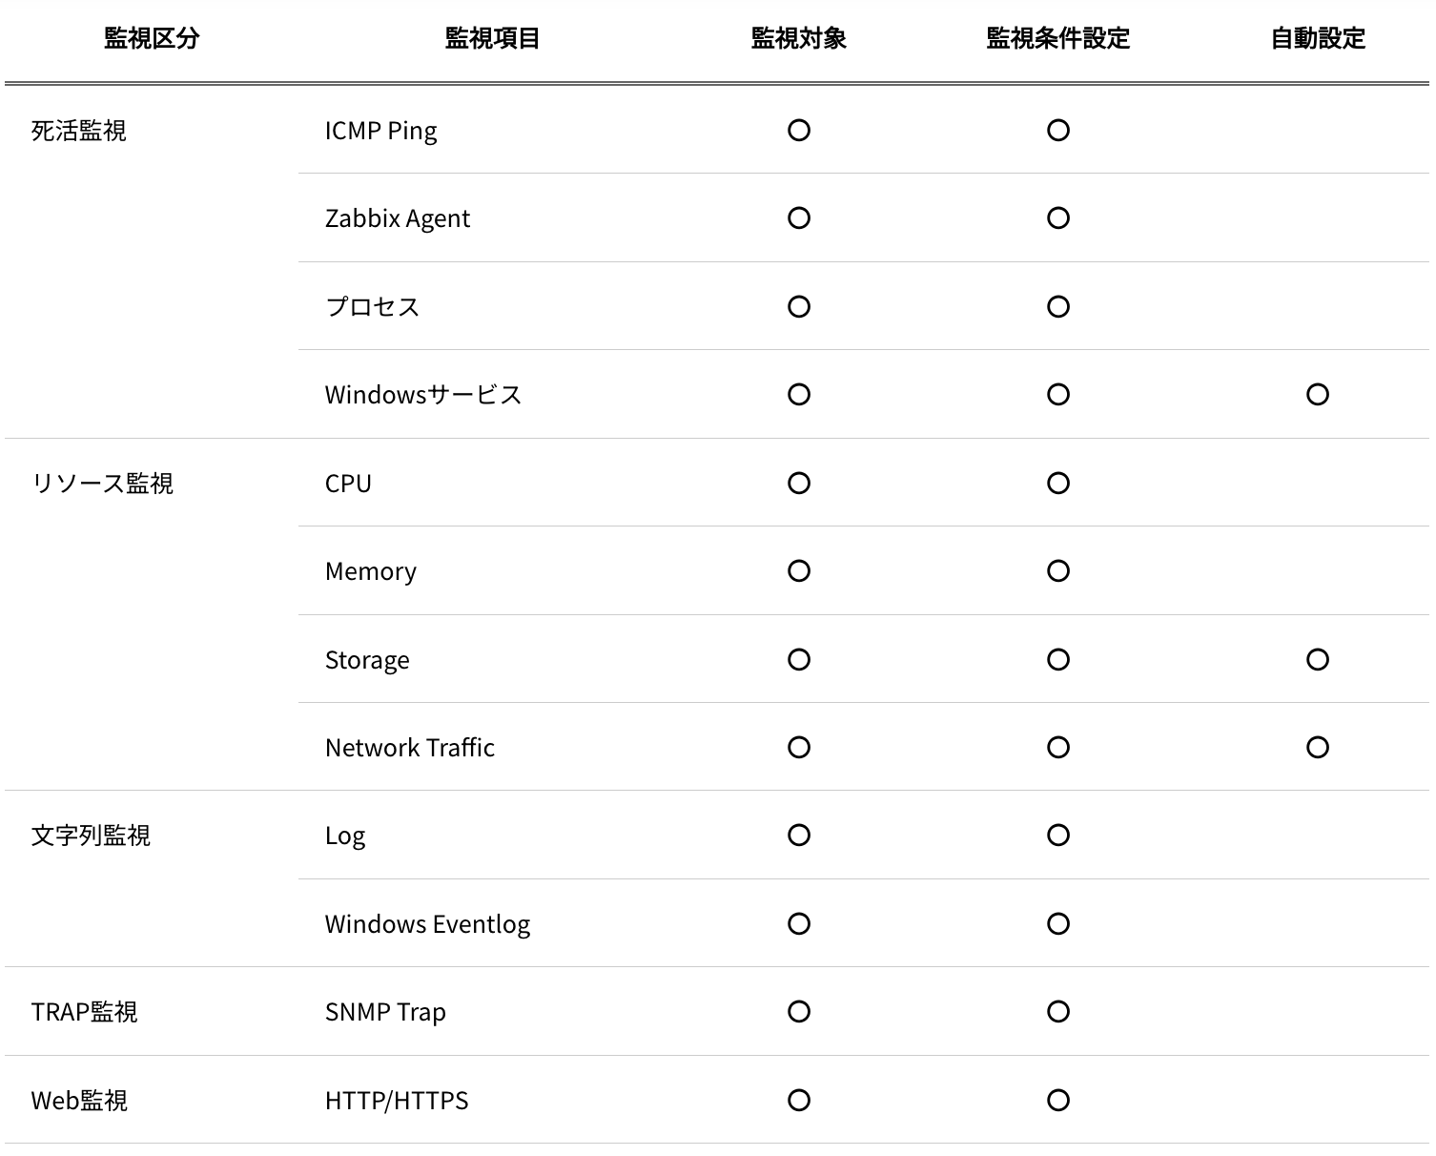Click the 自動設定 circle for Windowsサービス

pos(1318,395)
